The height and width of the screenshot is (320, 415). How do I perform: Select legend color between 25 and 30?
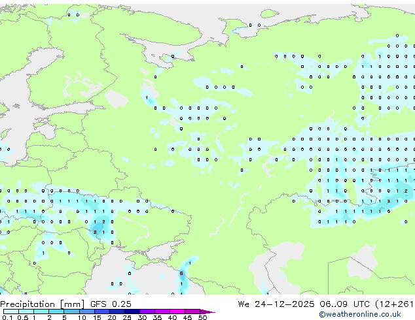tap(132, 312)
